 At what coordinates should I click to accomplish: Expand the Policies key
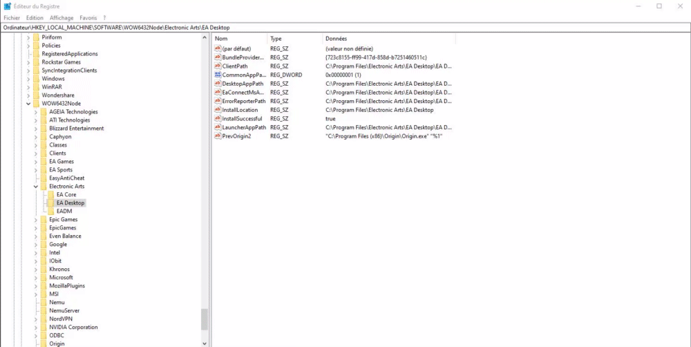[28, 46]
